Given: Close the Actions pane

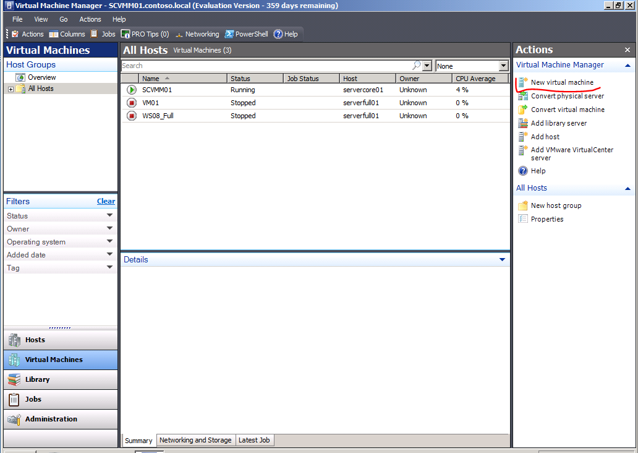Looking at the screenshot, I should pos(627,50).
